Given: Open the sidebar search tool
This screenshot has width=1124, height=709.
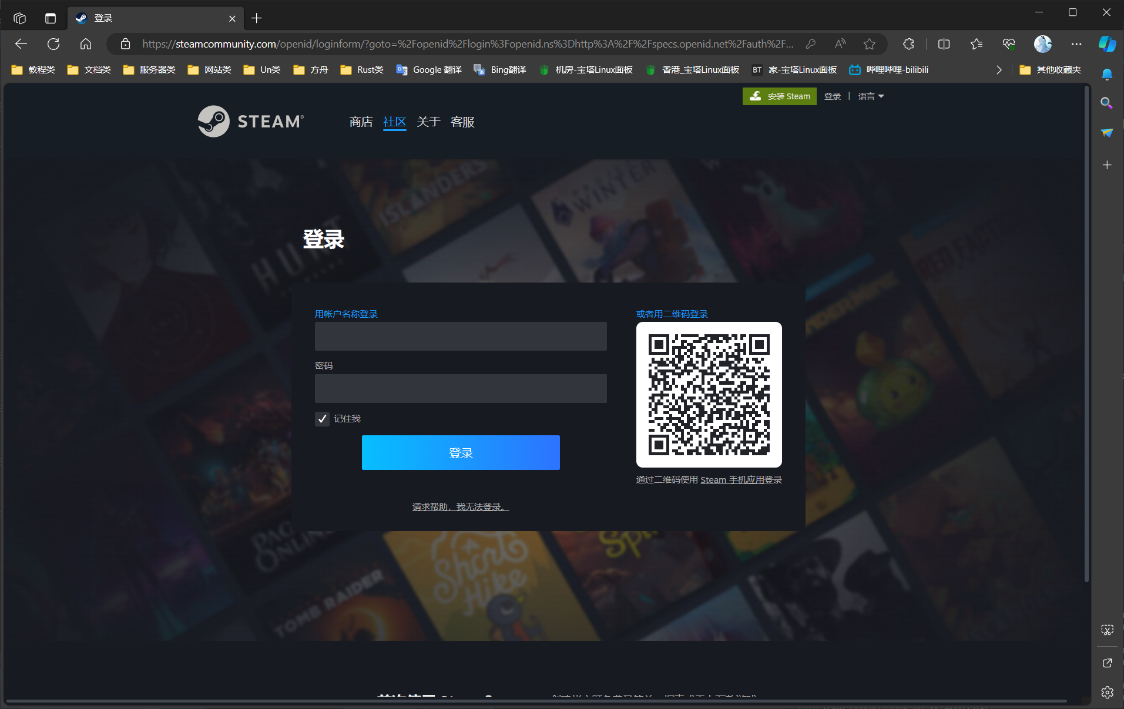Looking at the screenshot, I should pos(1107,103).
